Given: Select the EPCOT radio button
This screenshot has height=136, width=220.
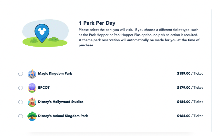Looking at the screenshot, I should point(21,88).
